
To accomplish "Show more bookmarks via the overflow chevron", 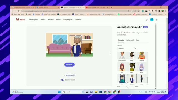I will [166, 14].
